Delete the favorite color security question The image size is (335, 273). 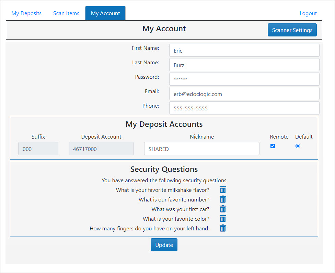point(223,218)
